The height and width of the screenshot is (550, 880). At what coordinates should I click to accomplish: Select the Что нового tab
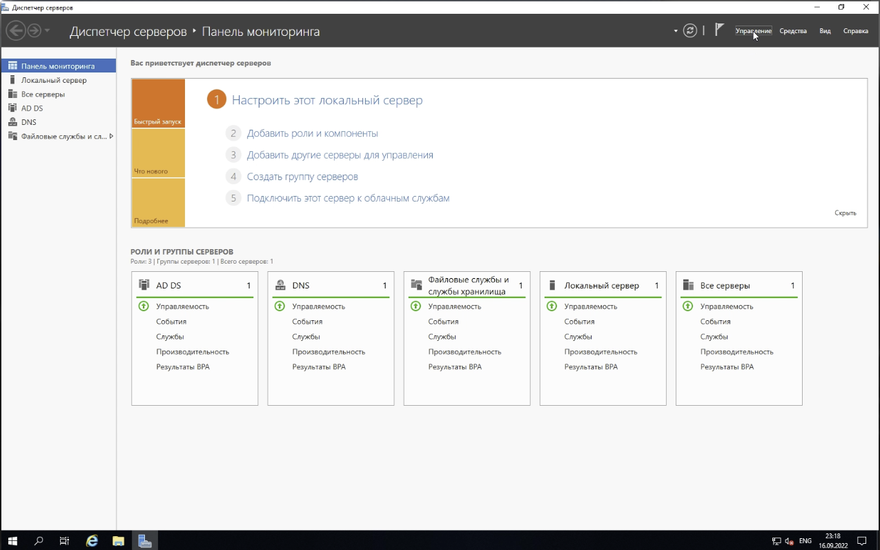[x=158, y=153]
